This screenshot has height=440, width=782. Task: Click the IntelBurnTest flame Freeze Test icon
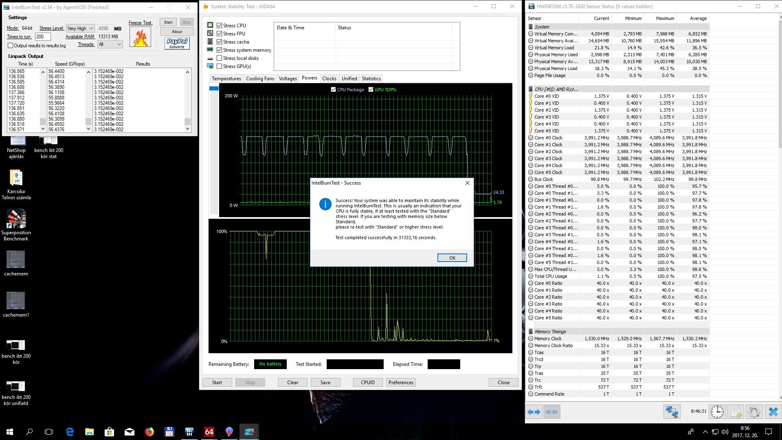point(140,37)
